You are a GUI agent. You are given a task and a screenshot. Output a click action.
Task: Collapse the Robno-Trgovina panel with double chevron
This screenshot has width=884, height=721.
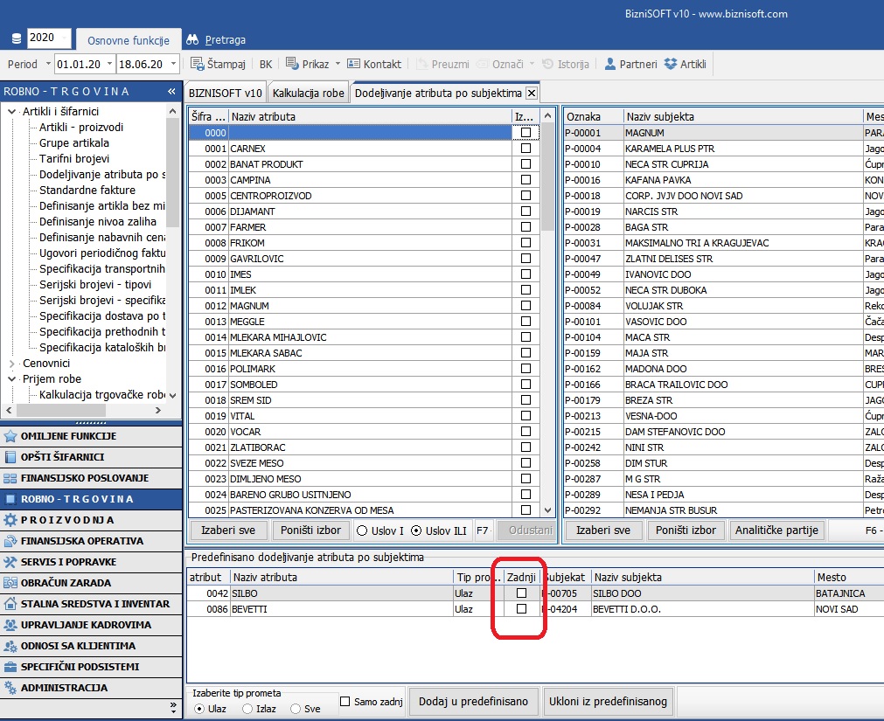[x=171, y=91]
